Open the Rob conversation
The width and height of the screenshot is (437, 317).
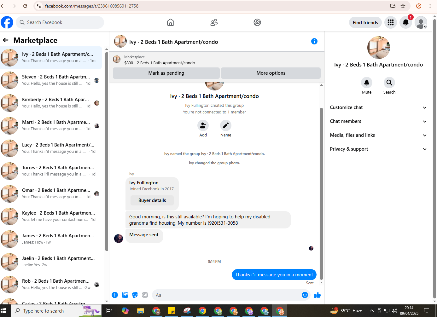click(x=51, y=285)
